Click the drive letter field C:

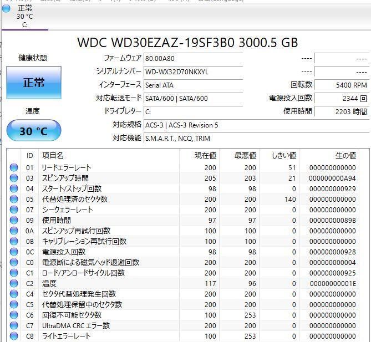coord(193,111)
